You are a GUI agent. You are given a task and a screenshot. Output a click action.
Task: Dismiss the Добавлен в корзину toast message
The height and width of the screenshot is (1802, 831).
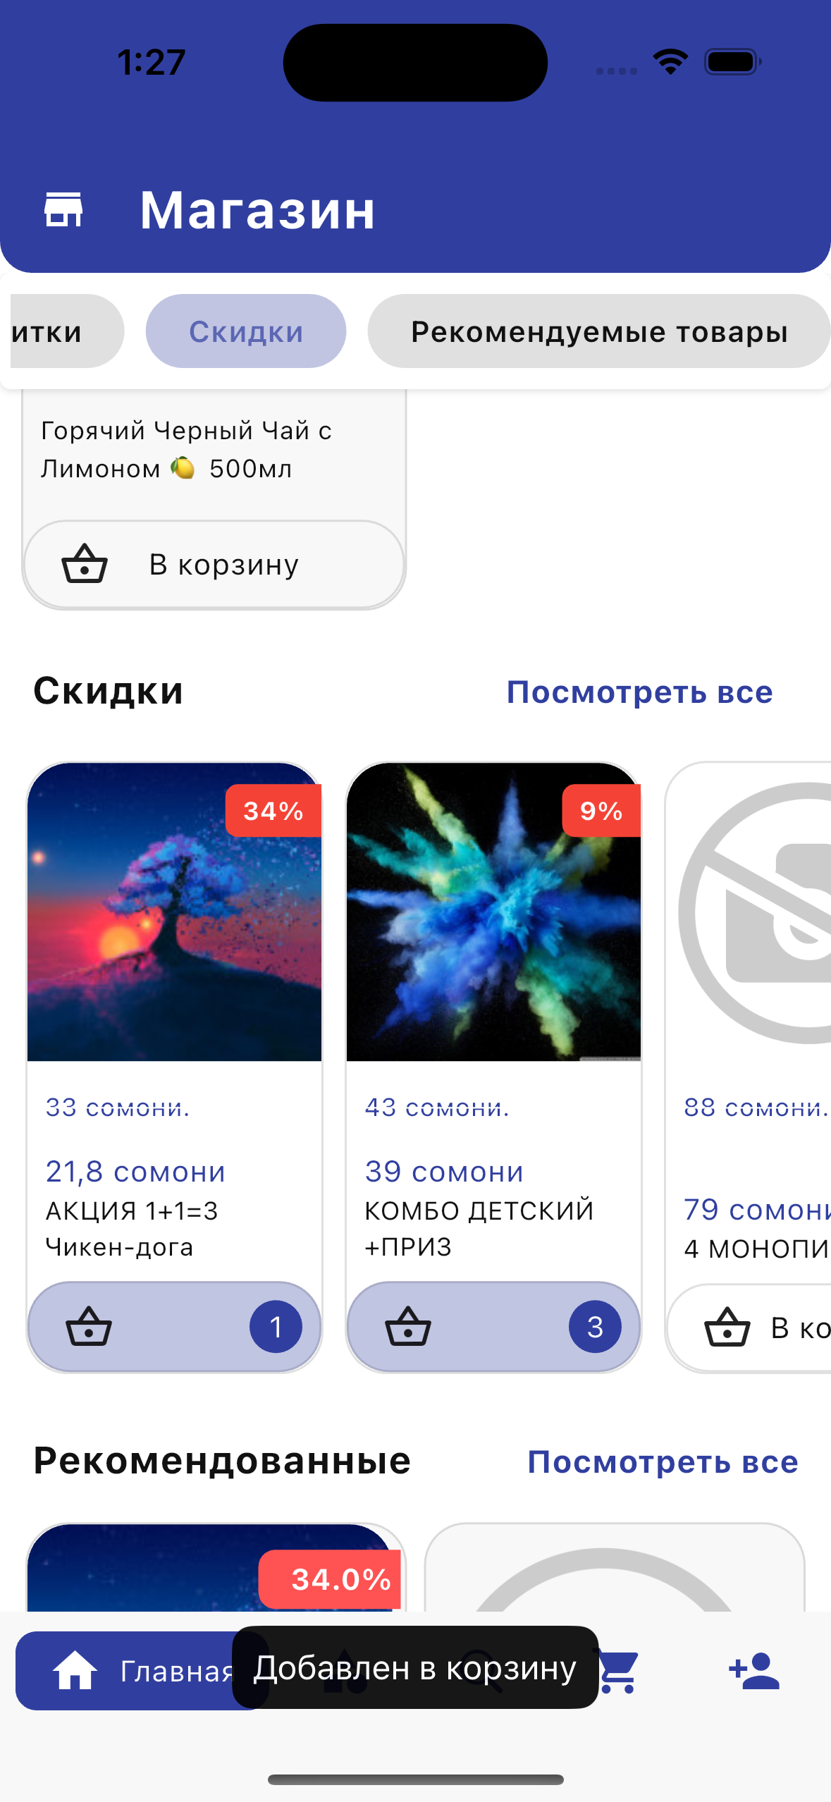(x=415, y=1668)
